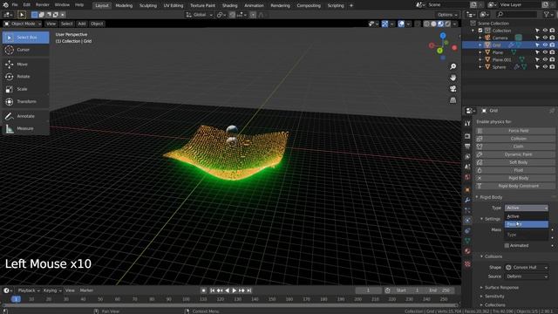
Task: Open the outliner filter funnel icon
Action: [x=547, y=14]
